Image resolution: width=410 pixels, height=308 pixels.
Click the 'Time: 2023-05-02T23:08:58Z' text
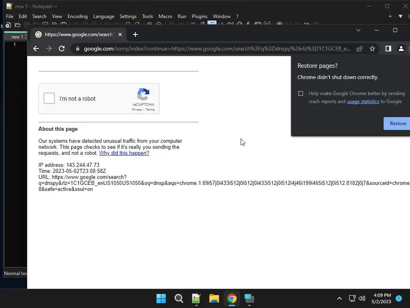(72, 171)
